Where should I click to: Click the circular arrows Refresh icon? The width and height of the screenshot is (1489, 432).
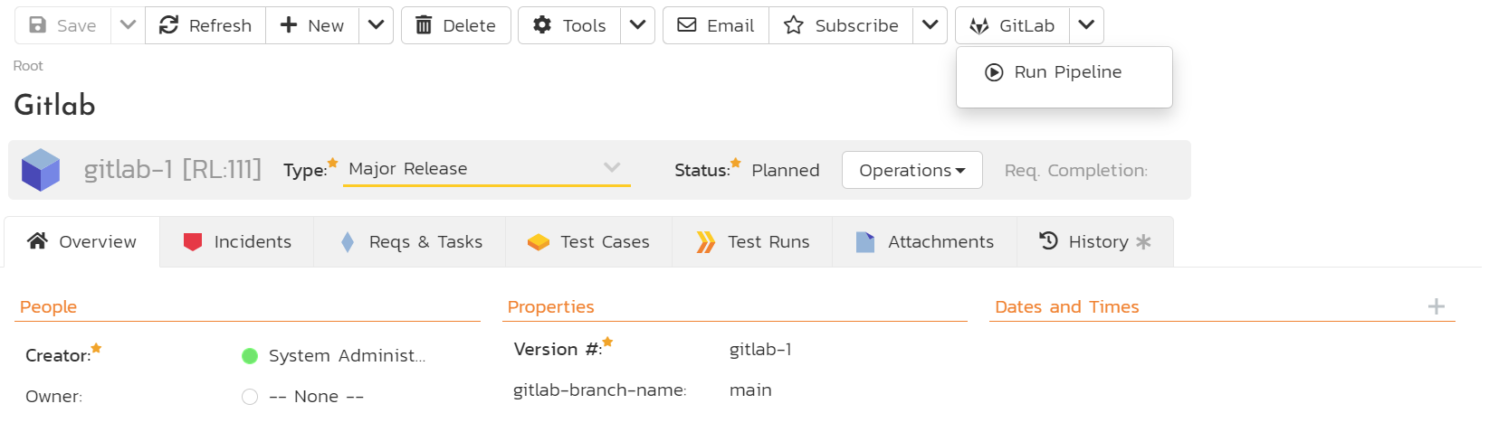click(x=168, y=24)
